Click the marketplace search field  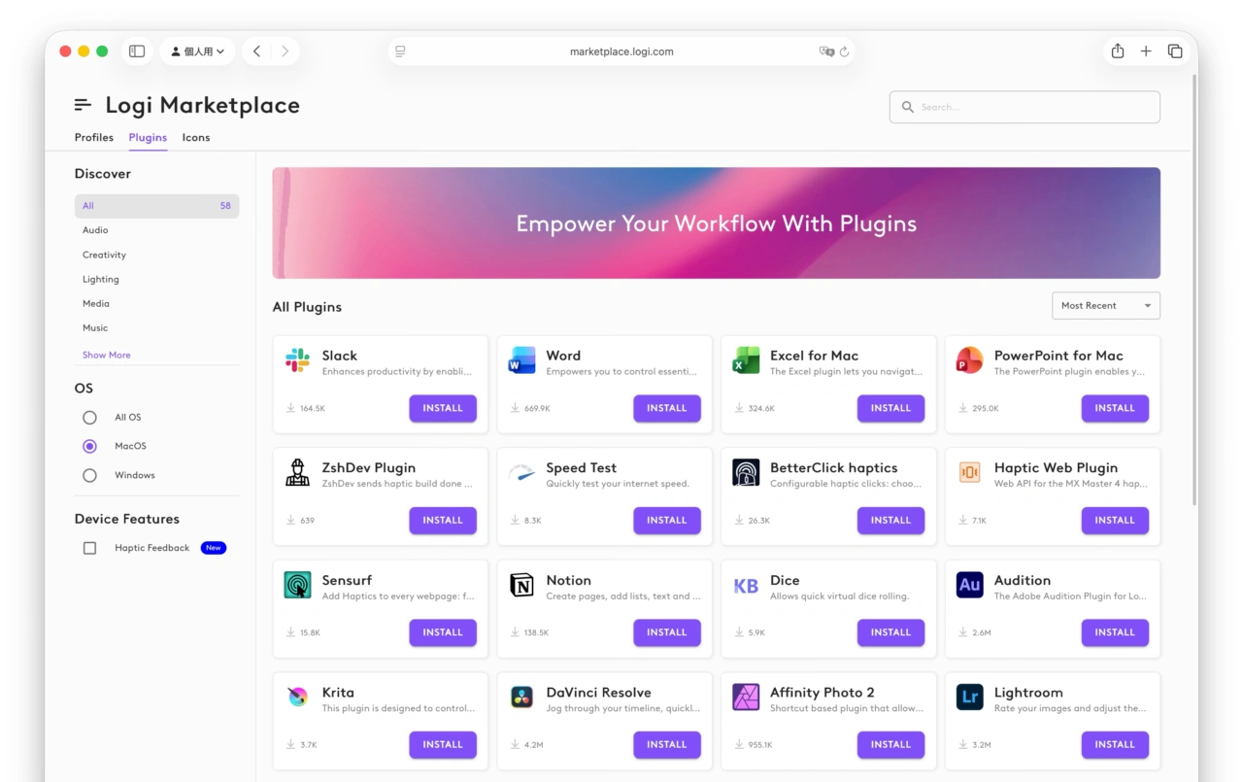1024,107
